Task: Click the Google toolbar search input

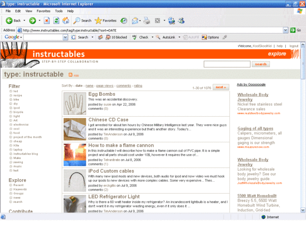Action: pyautogui.click(x=43, y=37)
